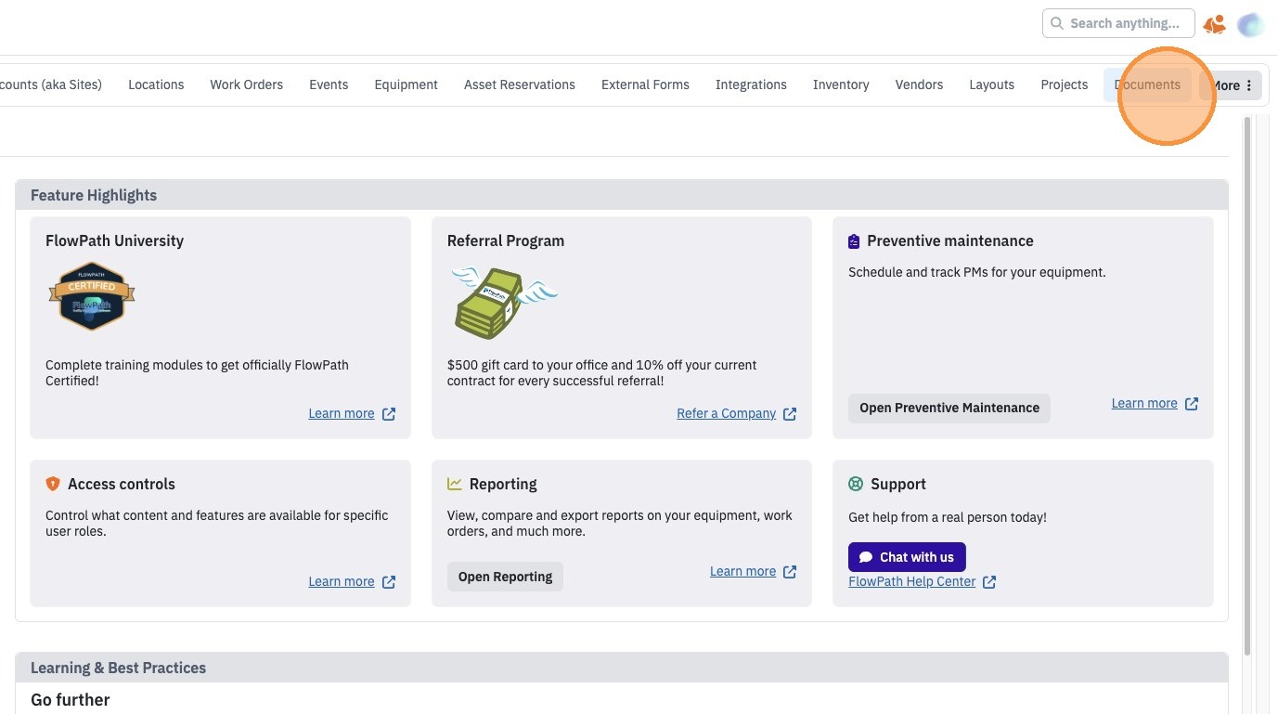Click the Preventive maintenance clipboard icon
This screenshot has height=714, width=1278.
click(854, 241)
